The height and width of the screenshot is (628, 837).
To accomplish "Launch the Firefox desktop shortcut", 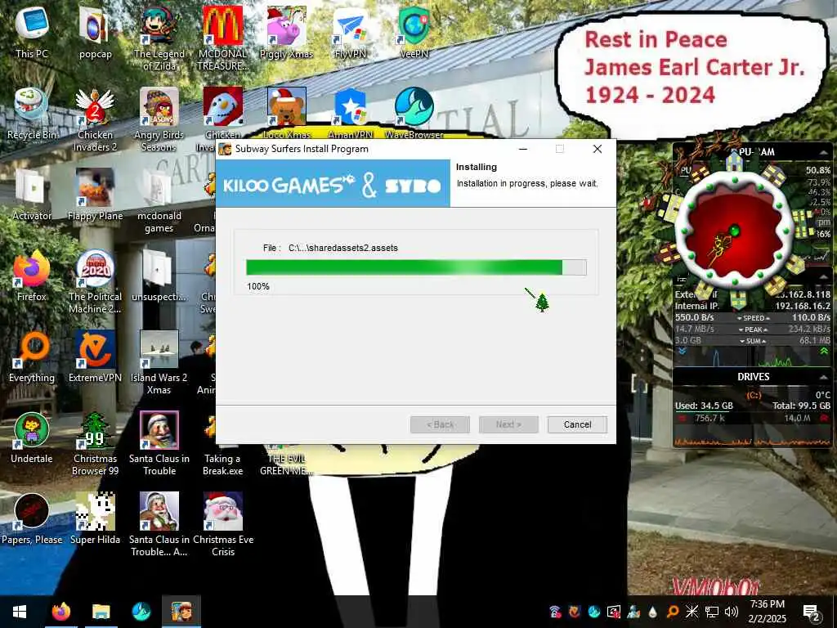I will point(32,276).
